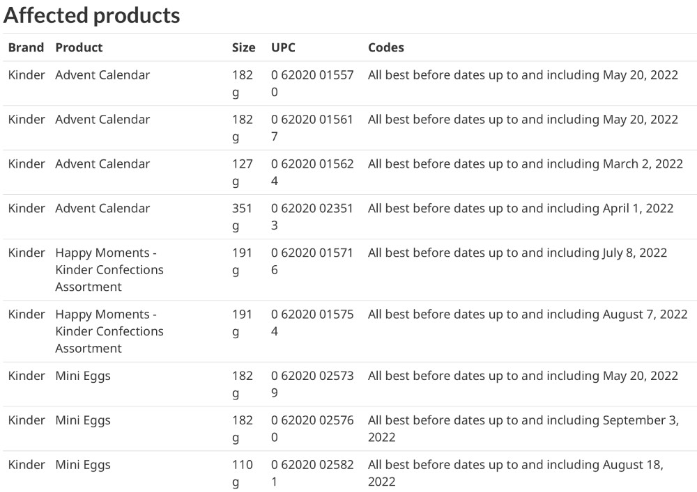Screen dimensions: 697x492
Task: Select UPC 0 62020 01575 4 cell
Action: pos(312,322)
